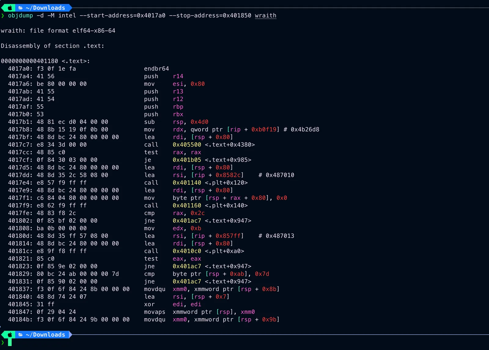Click '0x2c' immediate on cmp rax line
Screen dimensions: 489x350
[198, 213]
